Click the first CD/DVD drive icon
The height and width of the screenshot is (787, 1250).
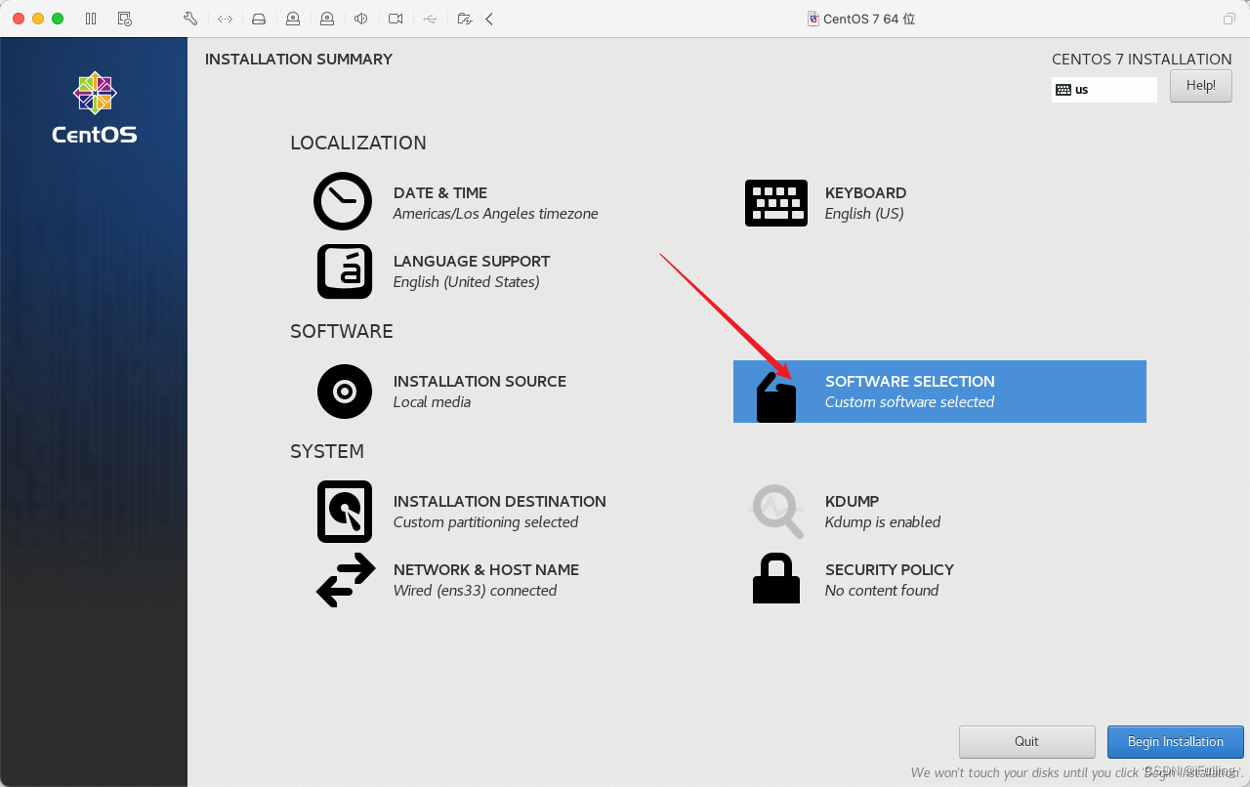coord(293,19)
